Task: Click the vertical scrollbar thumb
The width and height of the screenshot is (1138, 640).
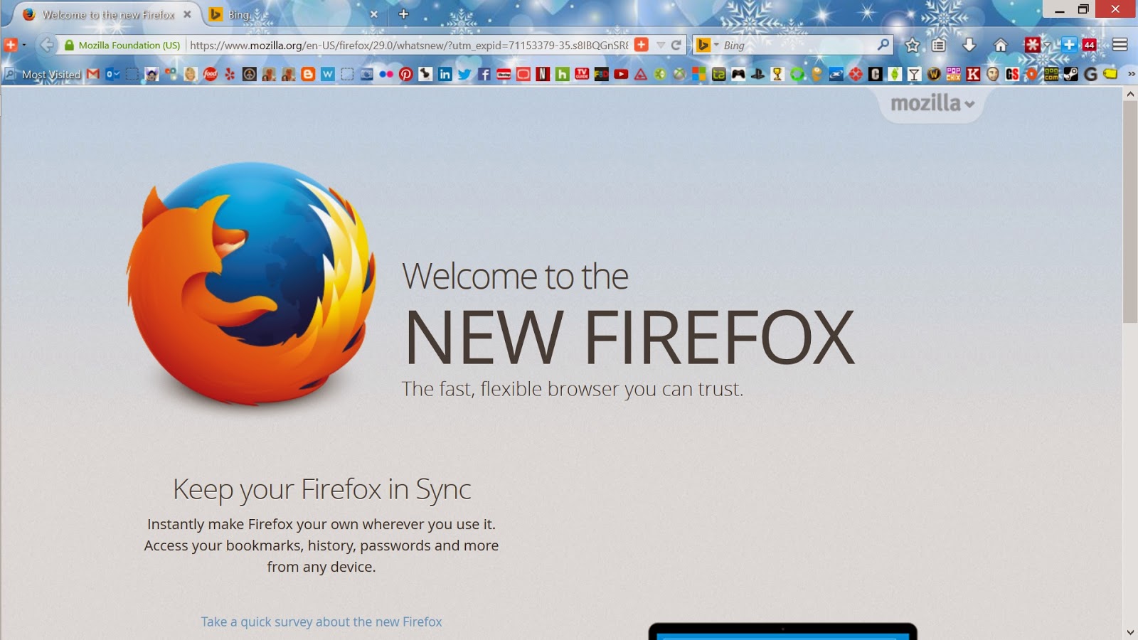Action: point(1130,212)
